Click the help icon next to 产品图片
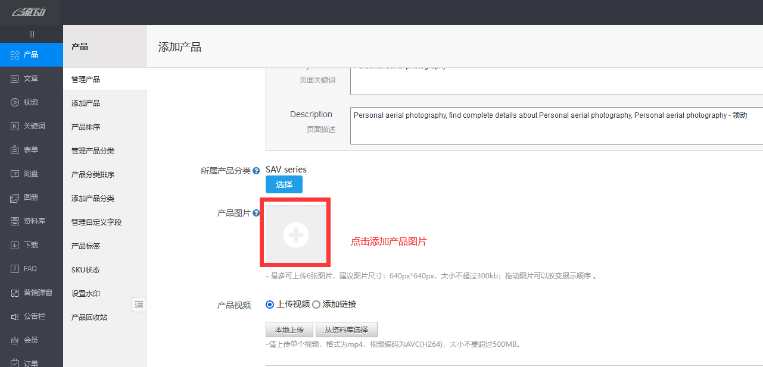The width and height of the screenshot is (763, 367). point(256,212)
